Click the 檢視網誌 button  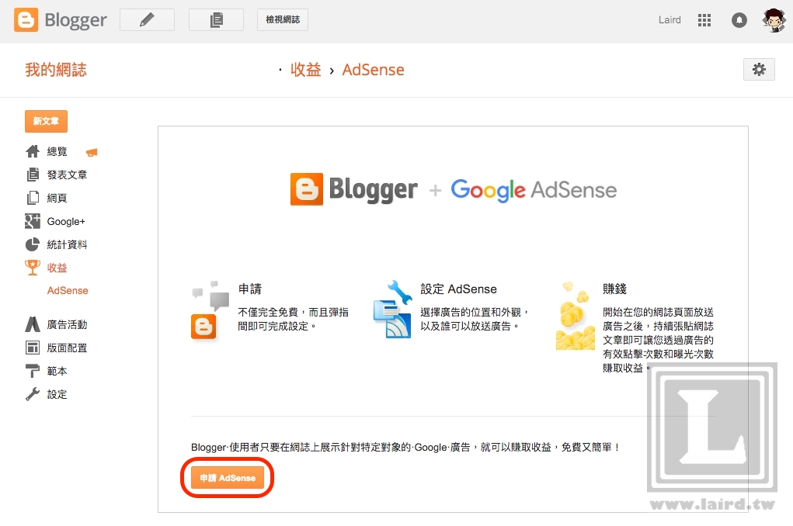pyautogui.click(x=283, y=19)
